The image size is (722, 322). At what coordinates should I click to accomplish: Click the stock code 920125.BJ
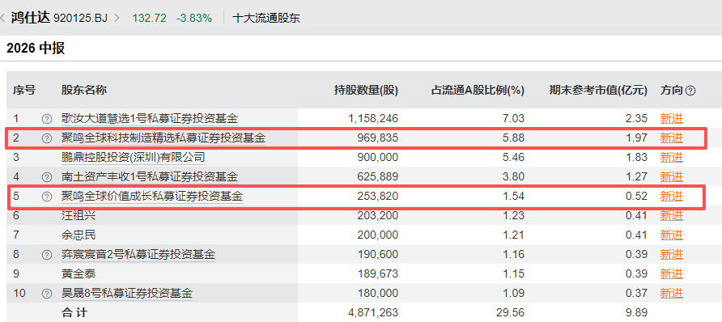(81, 19)
